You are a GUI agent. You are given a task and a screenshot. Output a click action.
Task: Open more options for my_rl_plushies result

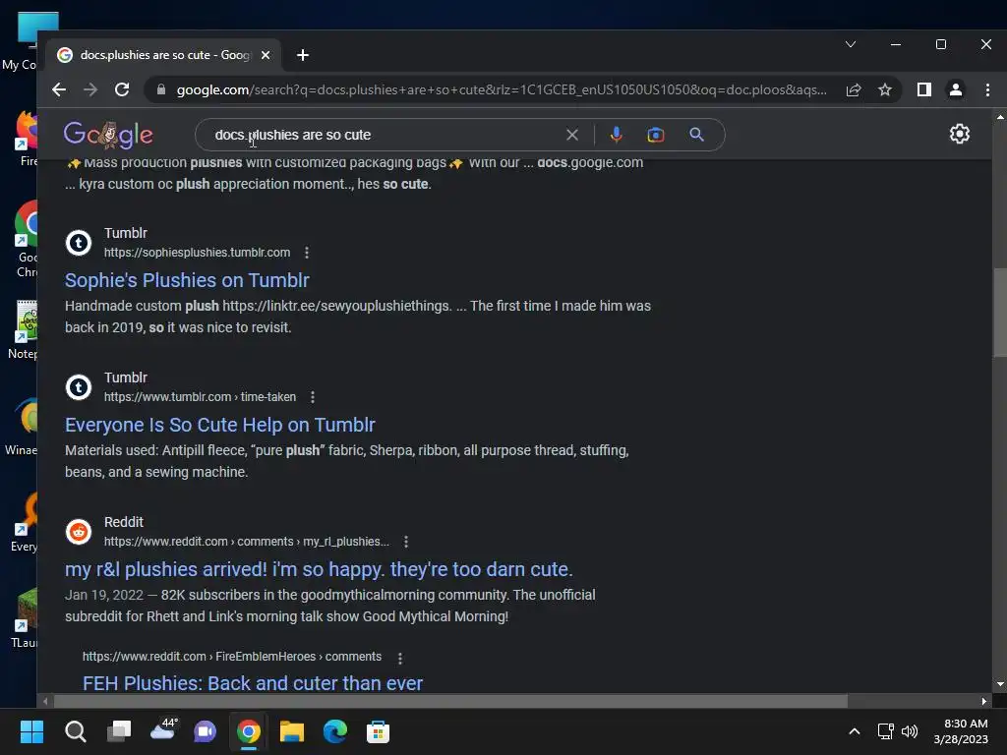tap(406, 542)
